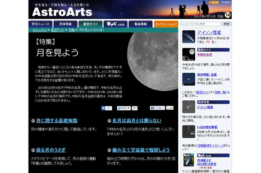
Task: Click the ツイート tweet button
Action: coord(124,108)
